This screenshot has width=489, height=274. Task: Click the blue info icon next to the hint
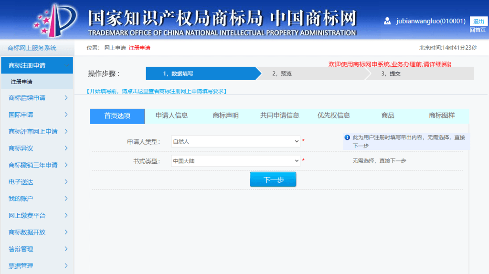pos(347,137)
